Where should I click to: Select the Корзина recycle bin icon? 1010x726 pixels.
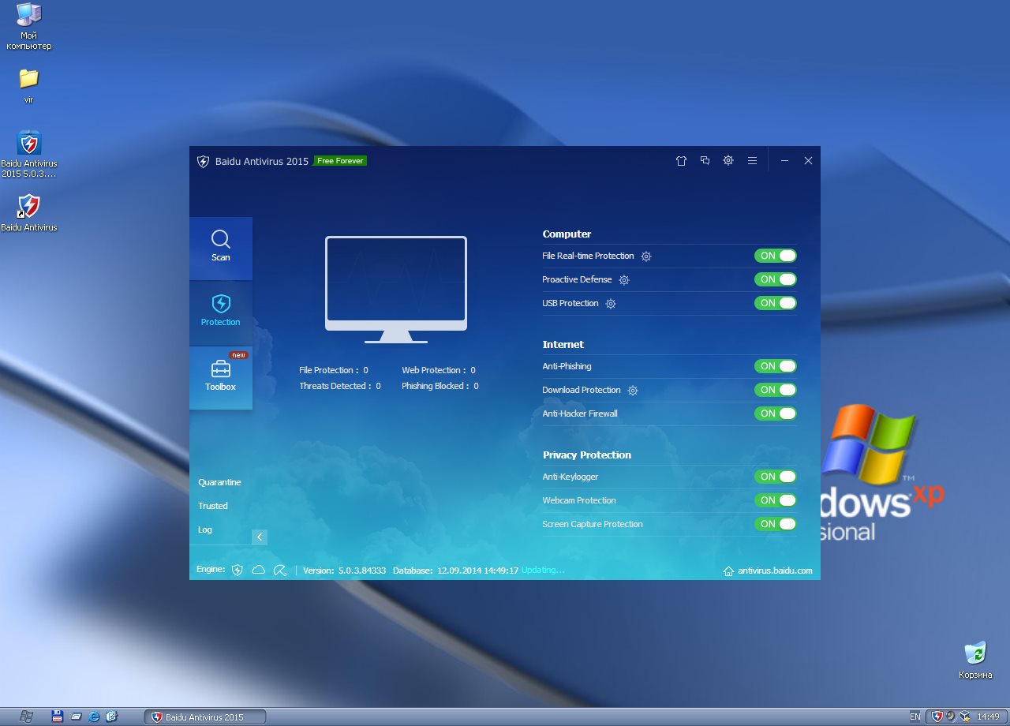[976, 661]
